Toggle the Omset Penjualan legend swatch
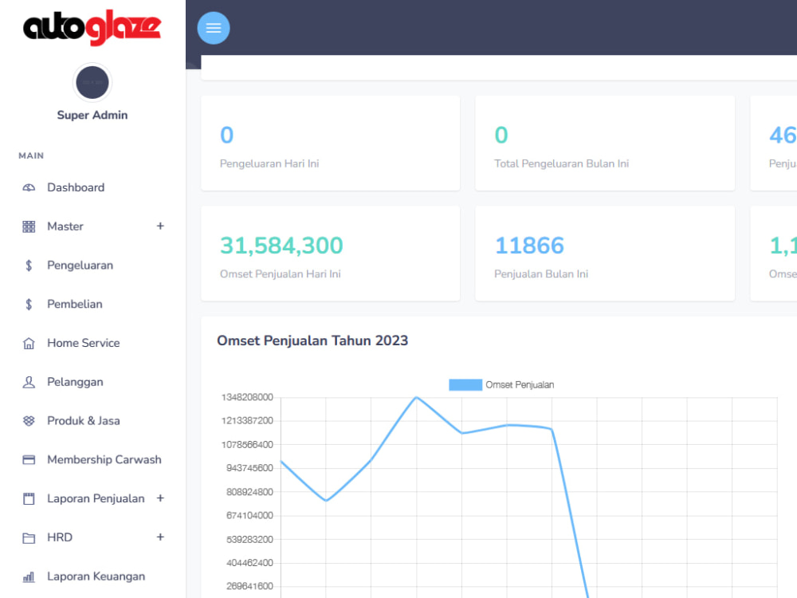The image size is (797, 598). (x=465, y=385)
